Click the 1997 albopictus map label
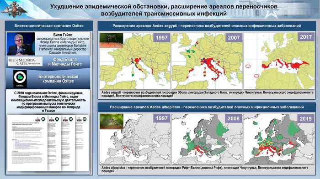320x179 pixels. (x=162, y=118)
